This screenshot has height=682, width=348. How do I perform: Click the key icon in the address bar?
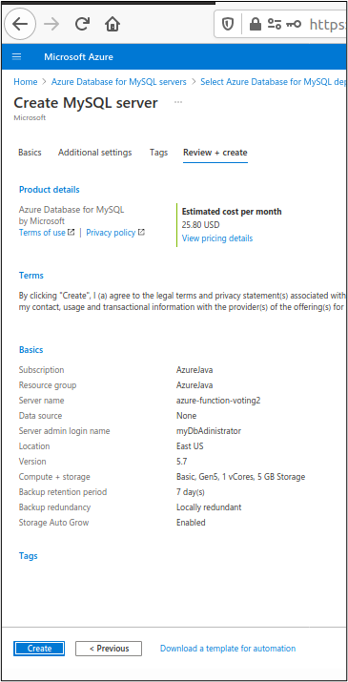point(294,24)
